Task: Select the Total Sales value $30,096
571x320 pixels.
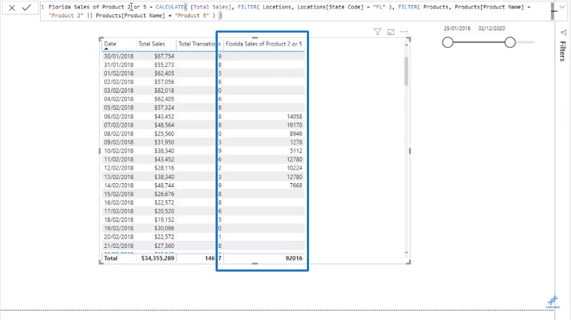Action: [164, 228]
